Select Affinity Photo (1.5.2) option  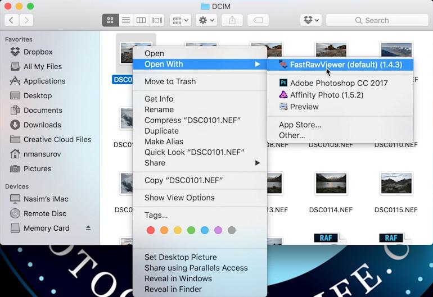(326, 95)
